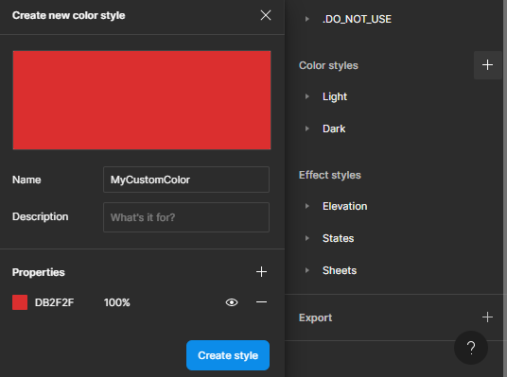Click the Description field 'What's it for?'
Image resolution: width=507 pixels, height=377 pixels.
click(186, 217)
